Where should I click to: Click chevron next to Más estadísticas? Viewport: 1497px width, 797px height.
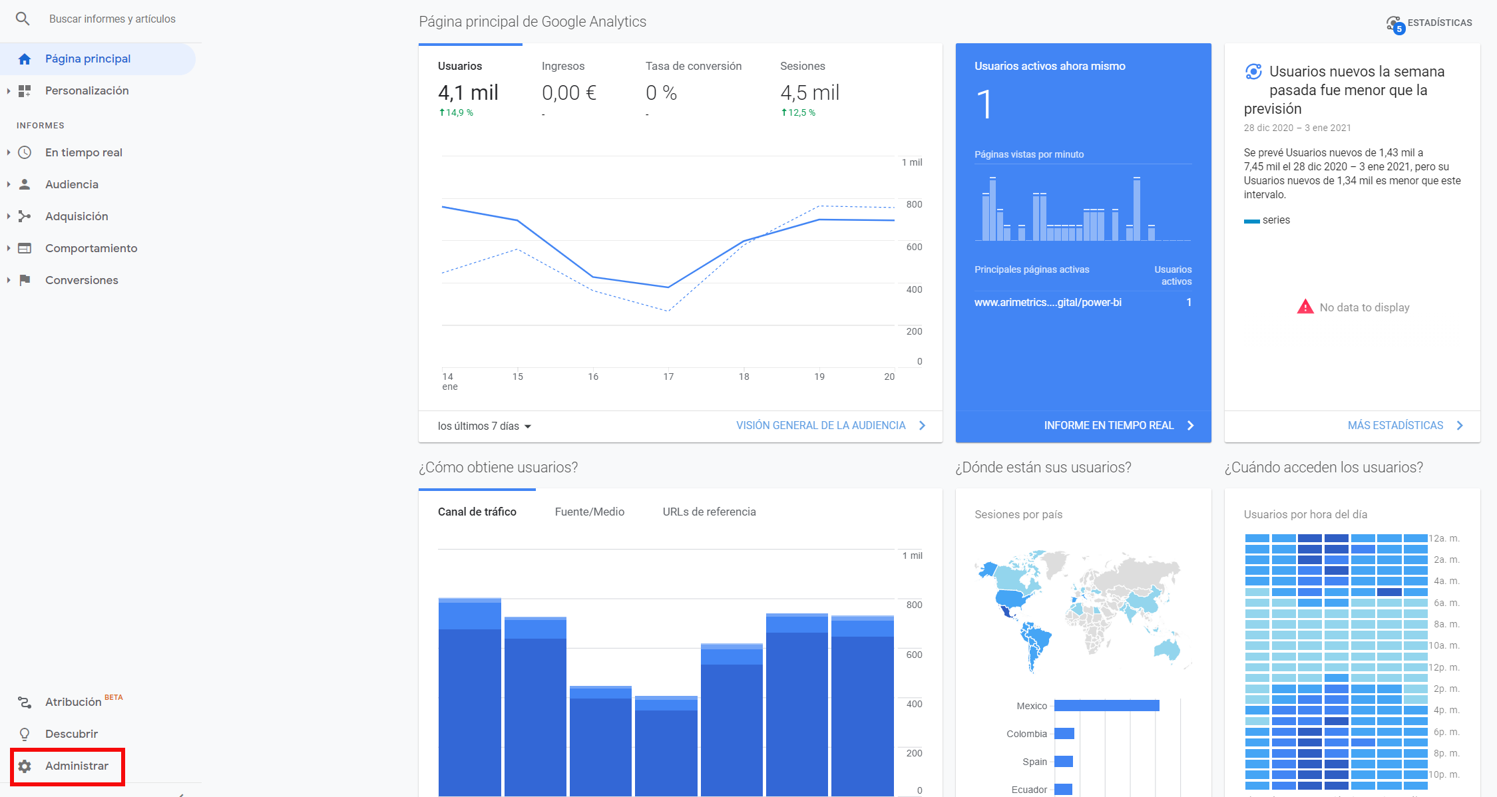(1460, 425)
